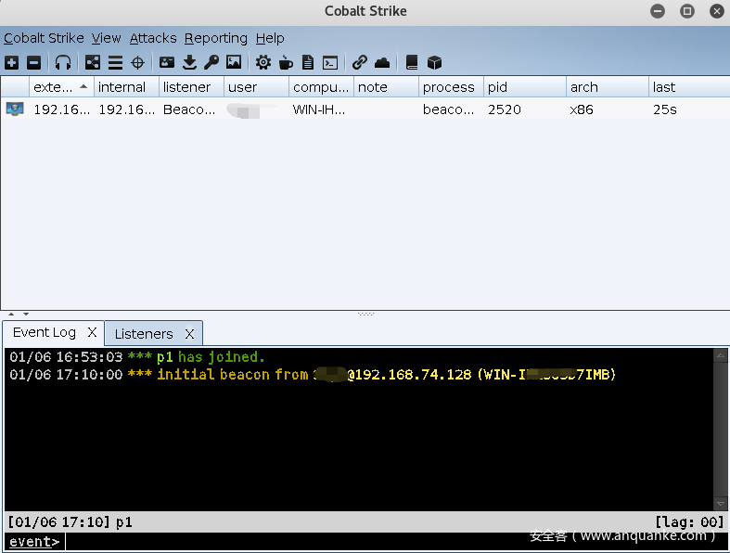Image resolution: width=730 pixels, height=553 pixels.
Task: Open the Reporting menu
Action: (215, 38)
